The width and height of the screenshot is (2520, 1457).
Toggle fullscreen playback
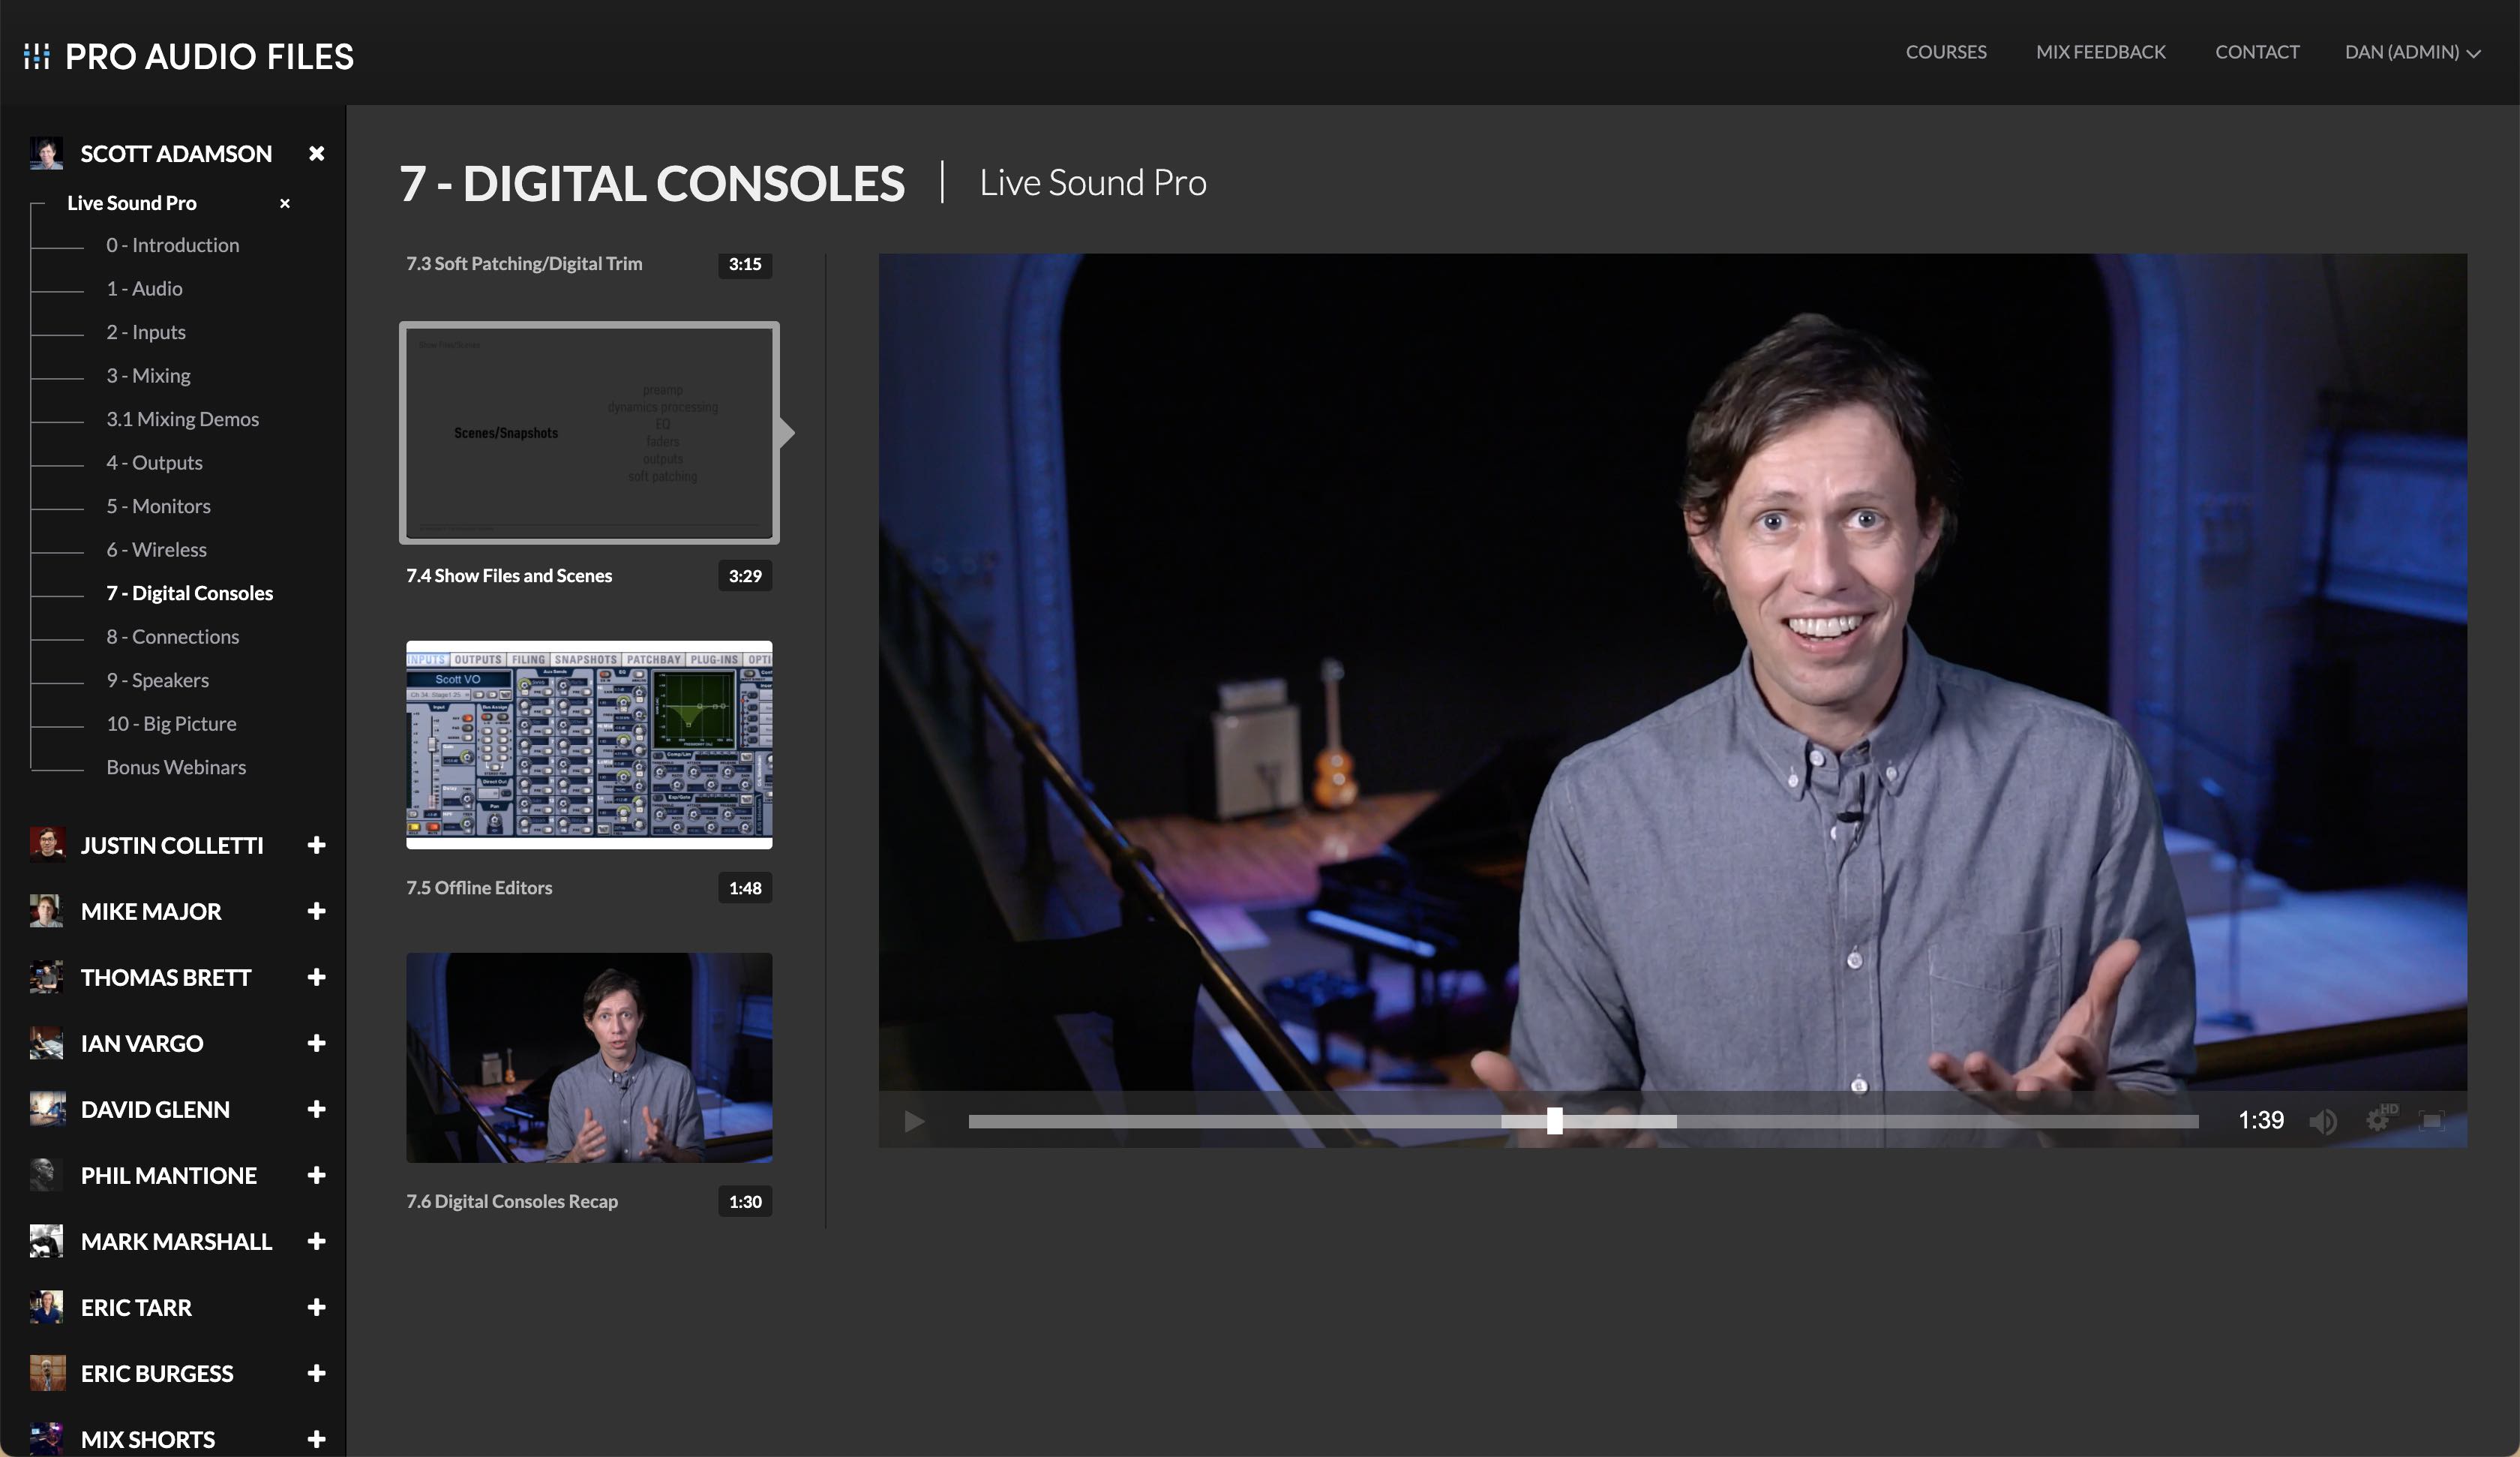(x=2433, y=1121)
